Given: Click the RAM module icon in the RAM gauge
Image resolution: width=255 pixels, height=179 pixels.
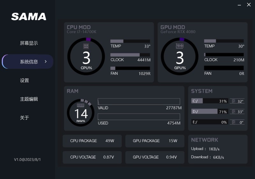Looking at the screenshot, I should (81, 105).
